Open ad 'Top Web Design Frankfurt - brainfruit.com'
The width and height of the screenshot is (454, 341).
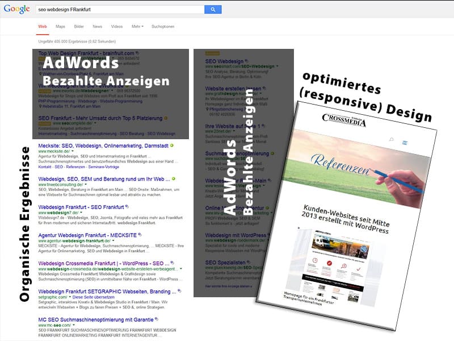(x=86, y=53)
